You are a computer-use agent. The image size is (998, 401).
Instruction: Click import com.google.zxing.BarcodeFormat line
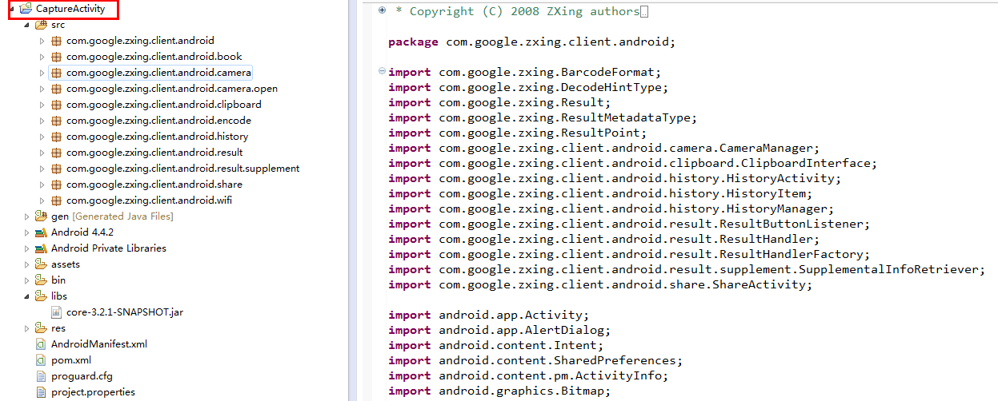point(525,72)
